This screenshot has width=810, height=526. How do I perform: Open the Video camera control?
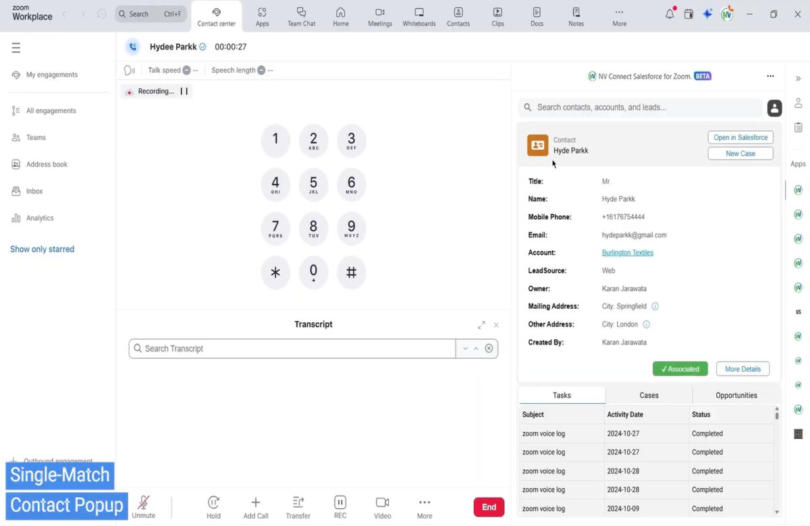[x=382, y=502]
